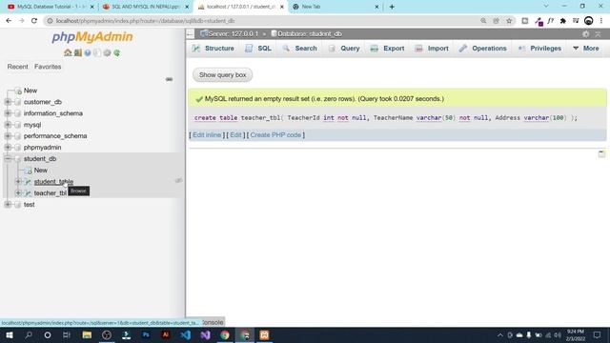Expand the student_table node
The width and height of the screenshot is (610, 343).
coord(18,182)
